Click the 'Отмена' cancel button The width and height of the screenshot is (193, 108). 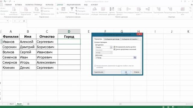click(136, 72)
